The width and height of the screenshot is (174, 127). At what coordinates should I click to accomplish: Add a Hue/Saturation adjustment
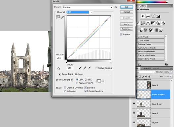click(143, 23)
